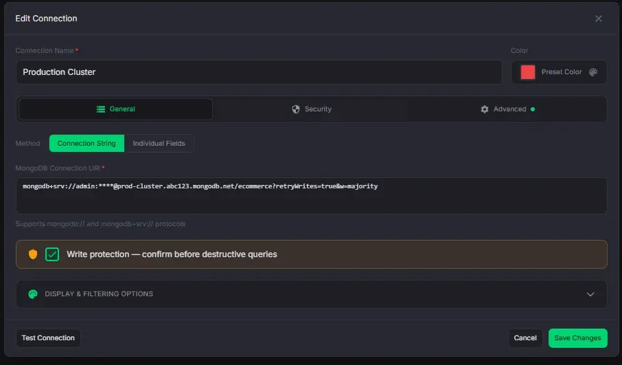
Task: Close the Edit Connection dialog
Action: (598, 19)
